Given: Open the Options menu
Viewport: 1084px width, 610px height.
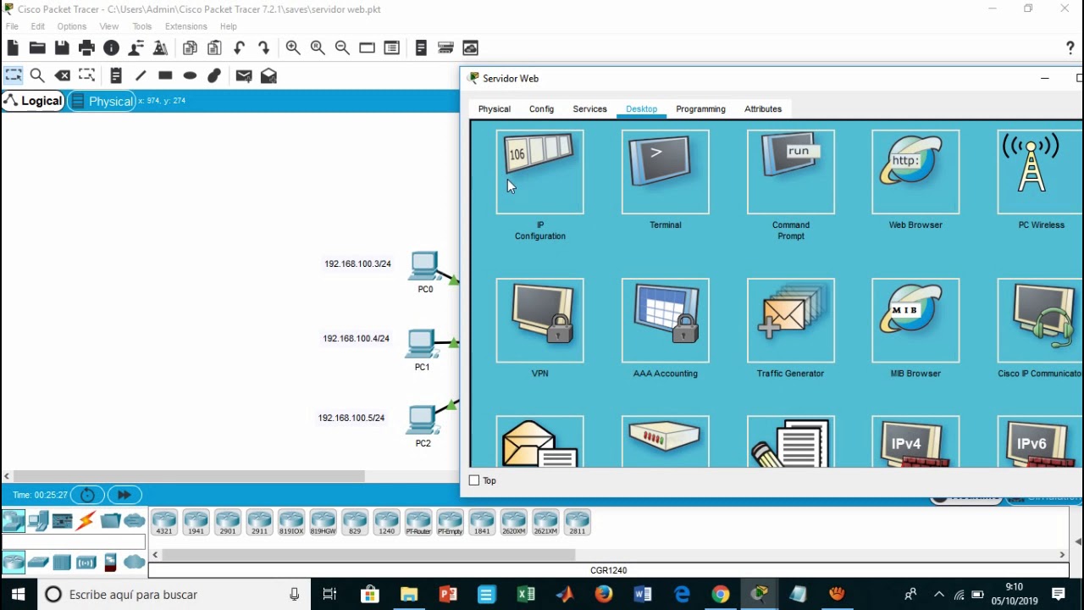Looking at the screenshot, I should tap(72, 26).
